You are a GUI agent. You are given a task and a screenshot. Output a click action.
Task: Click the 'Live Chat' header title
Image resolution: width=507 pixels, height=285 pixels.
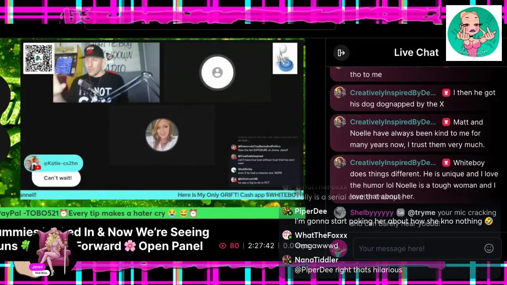click(416, 52)
